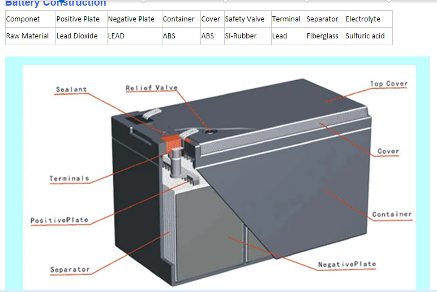Click the SI-Rubber table cell
437x292 pixels.
[241, 36]
